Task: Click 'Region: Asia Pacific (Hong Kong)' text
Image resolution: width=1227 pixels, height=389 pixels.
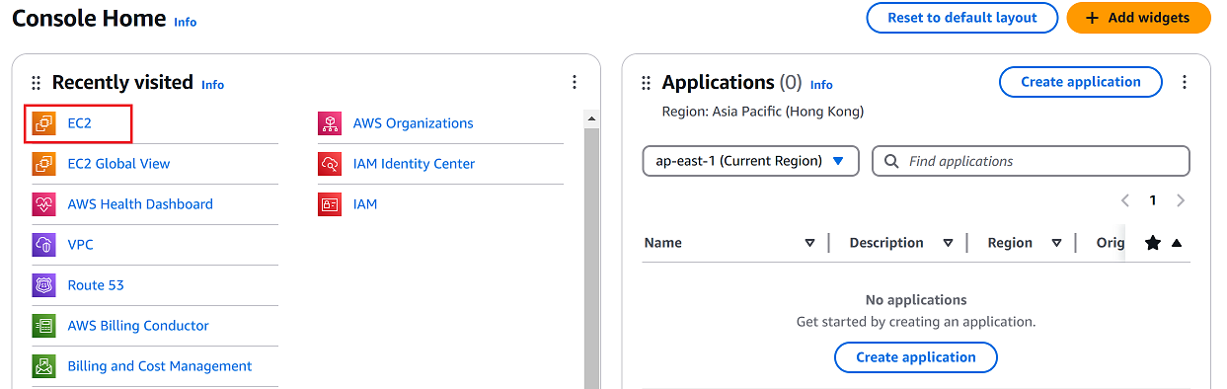Action: [x=763, y=112]
